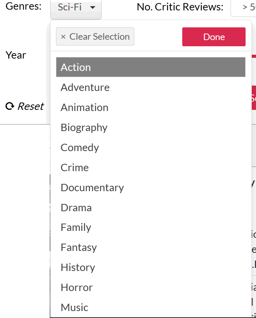Click the Genres dropdown caret arrow

(x=93, y=7)
